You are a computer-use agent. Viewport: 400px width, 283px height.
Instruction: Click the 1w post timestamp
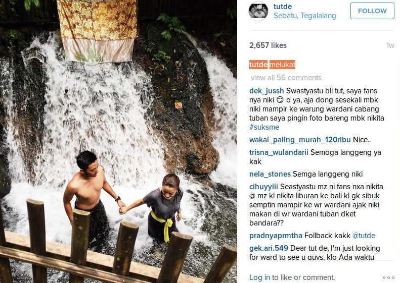point(390,45)
